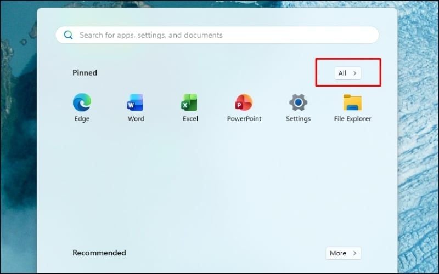Focus the Start menu search box
The width and height of the screenshot is (439, 274).
click(x=217, y=35)
